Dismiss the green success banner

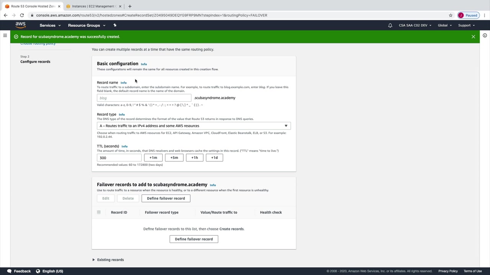coord(473,37)
